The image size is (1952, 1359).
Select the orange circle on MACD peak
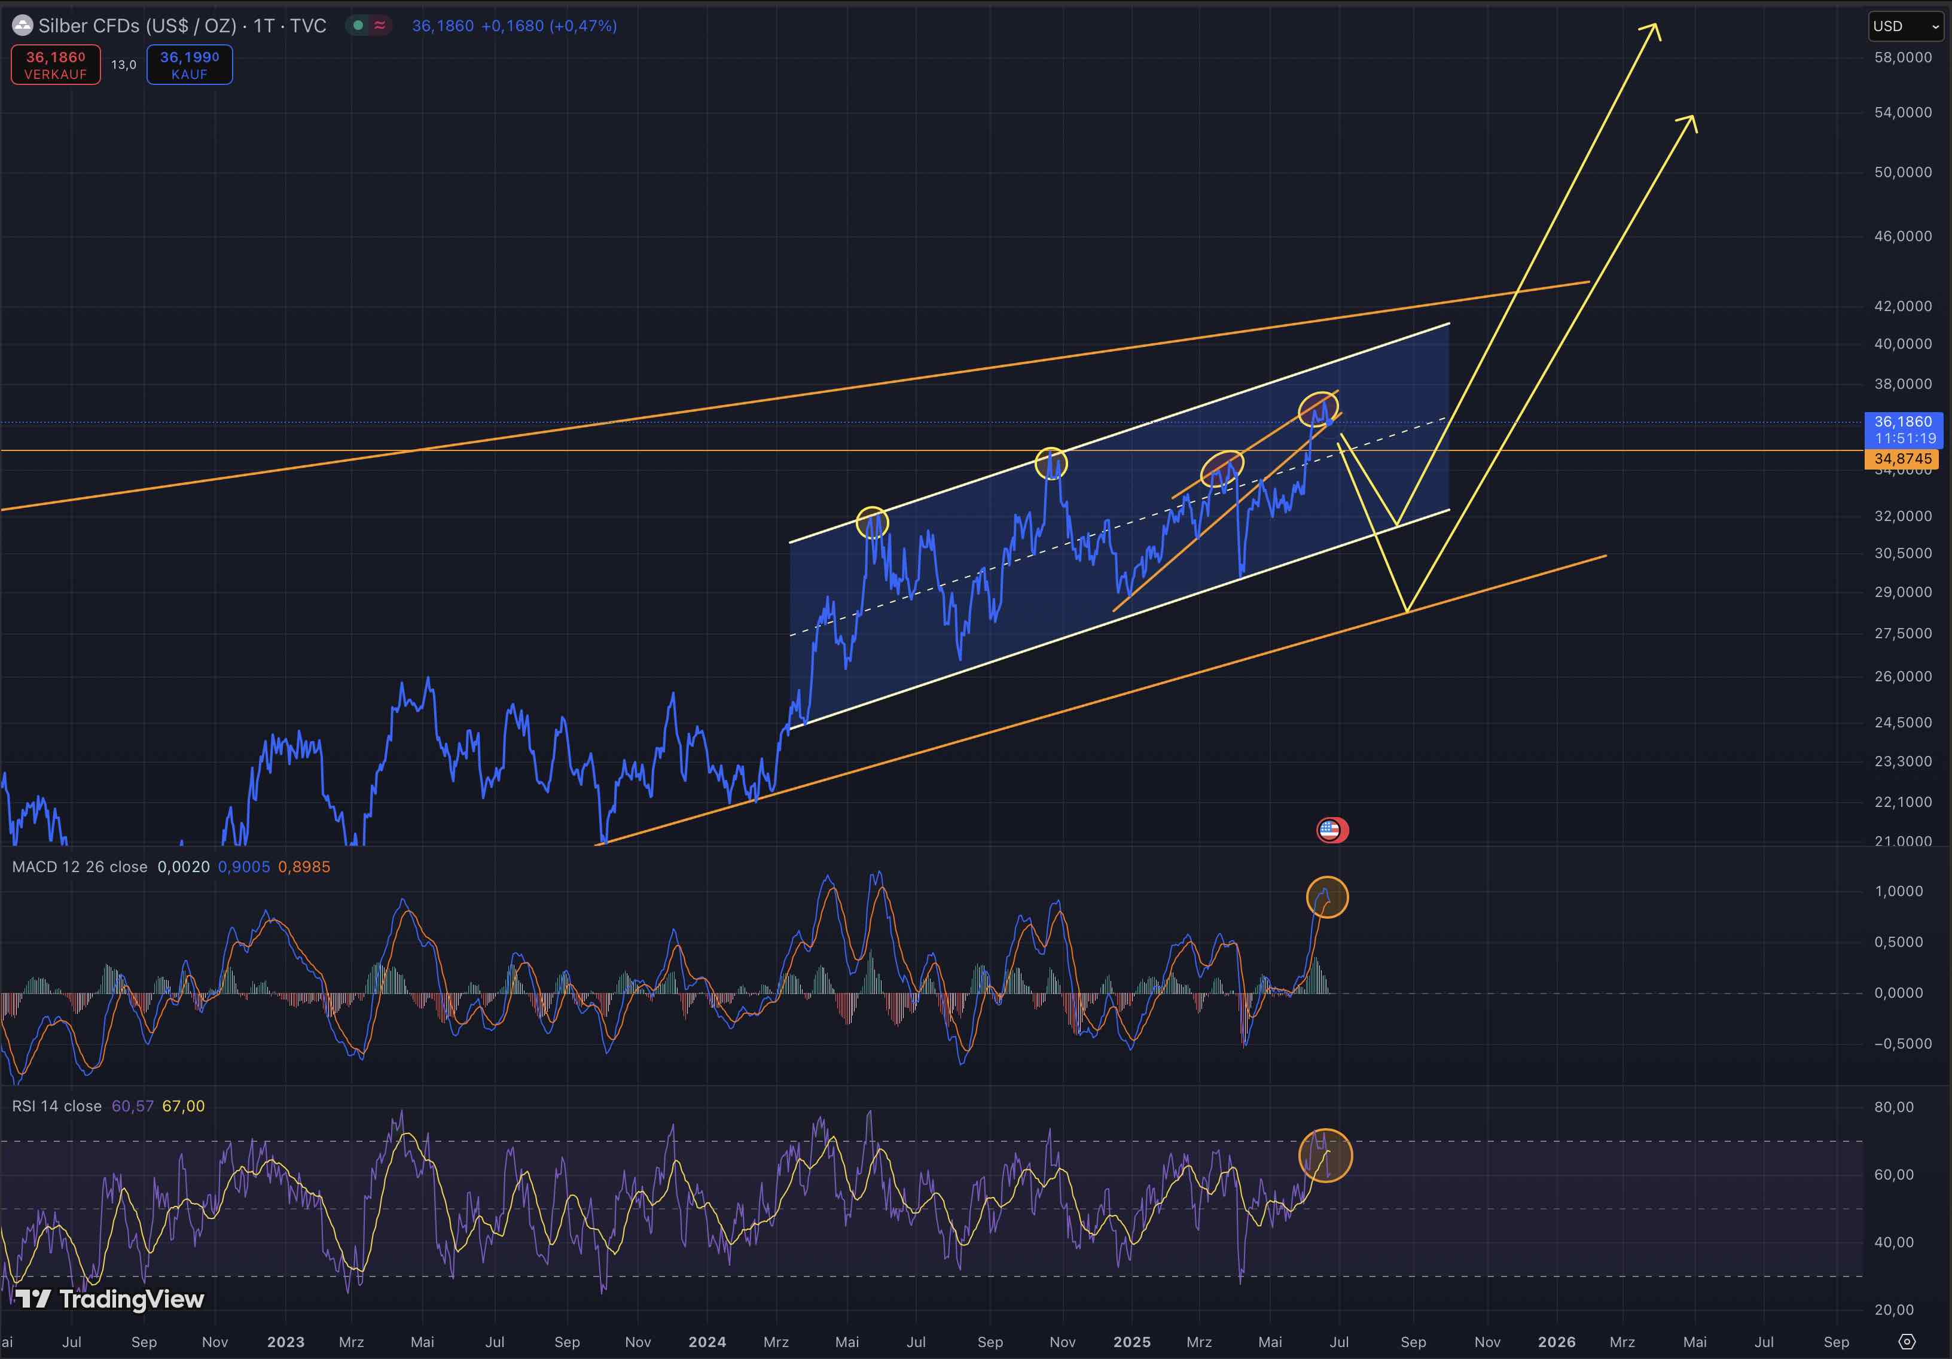tap(1327, 897)
